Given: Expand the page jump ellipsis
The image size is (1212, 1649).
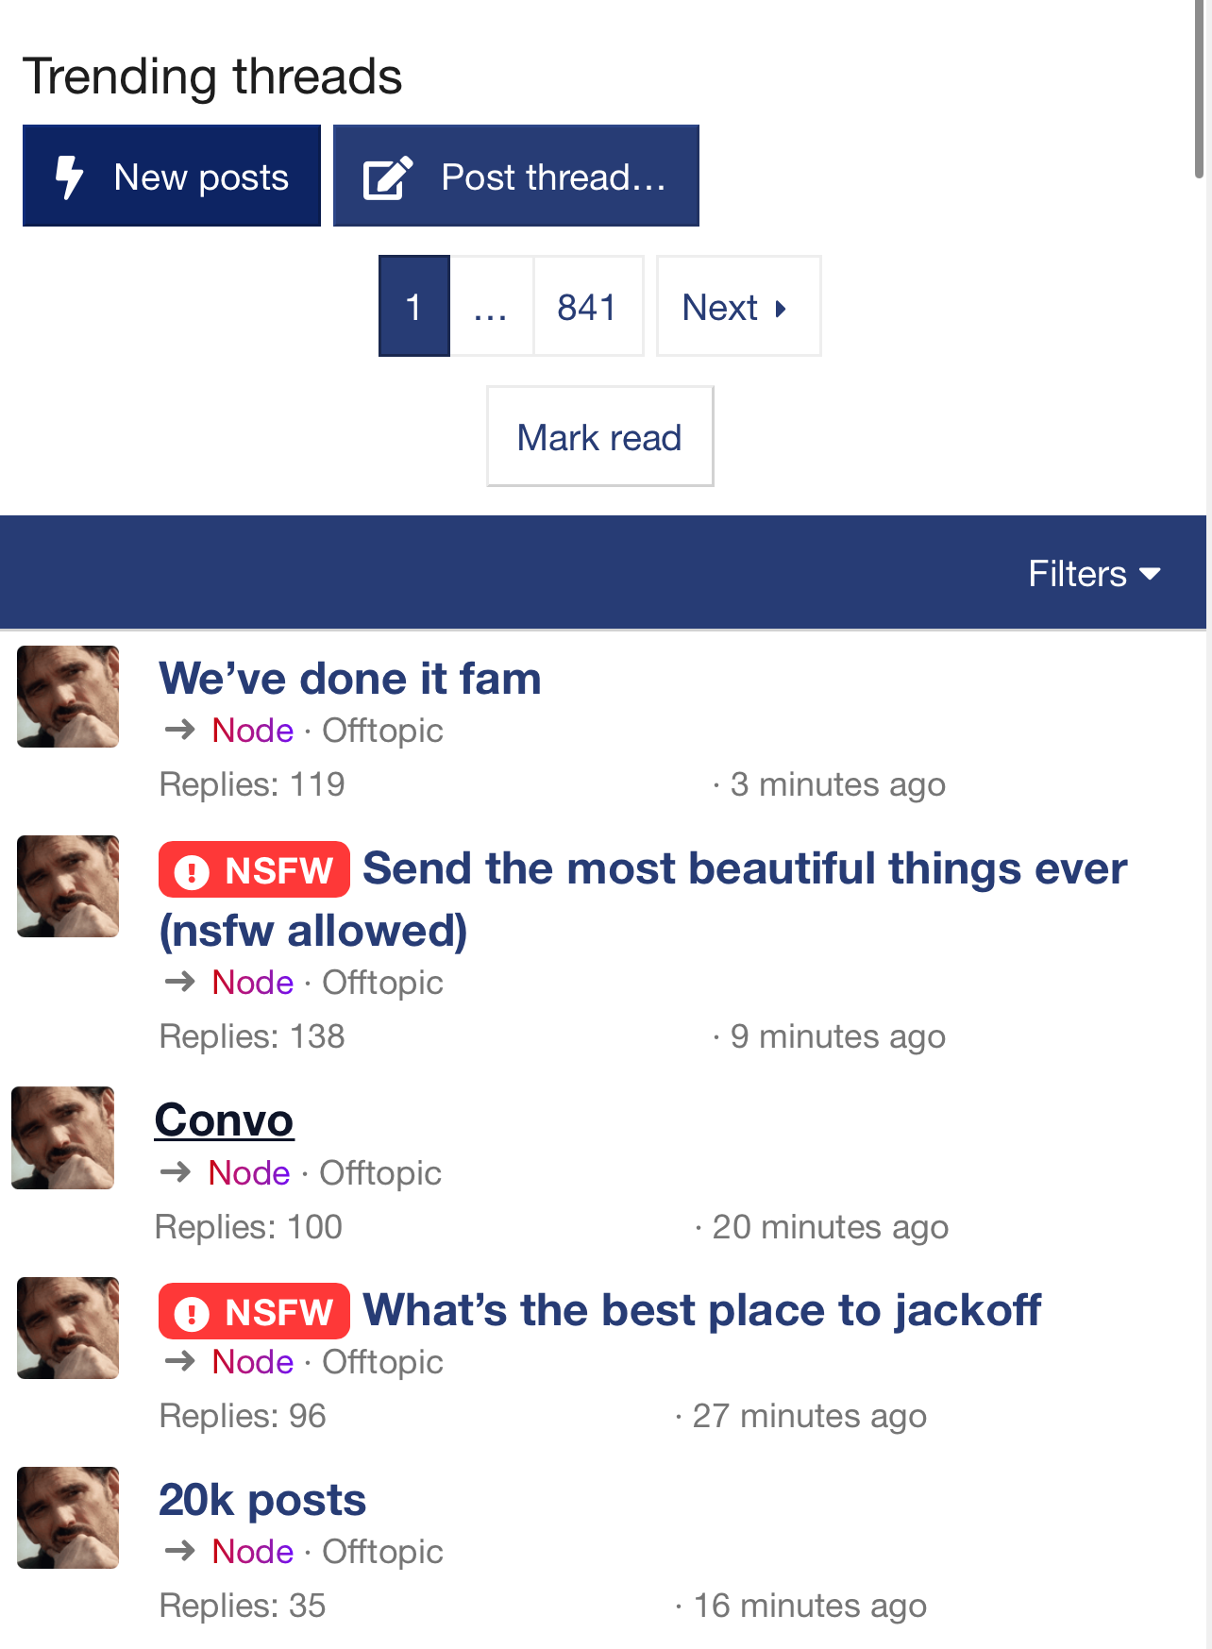Looking at the screenshot, I should pos(491,307).
